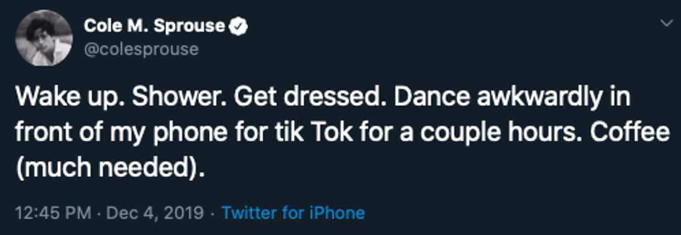Click the @colesprouse handle
The width and height of the screenshot is (681, 235).
pos(141,49)
